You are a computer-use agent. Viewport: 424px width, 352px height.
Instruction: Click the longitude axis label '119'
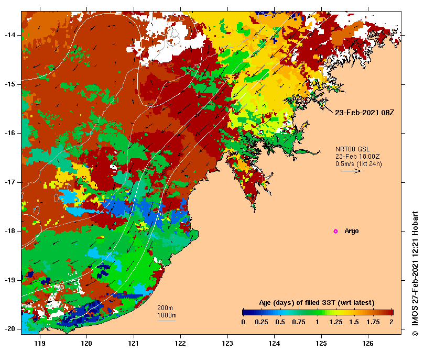click(40, 344)
